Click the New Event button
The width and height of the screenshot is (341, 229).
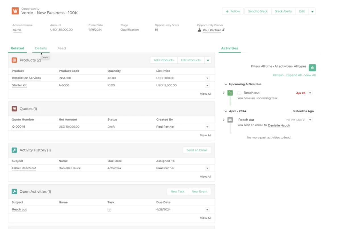[199, 191]
